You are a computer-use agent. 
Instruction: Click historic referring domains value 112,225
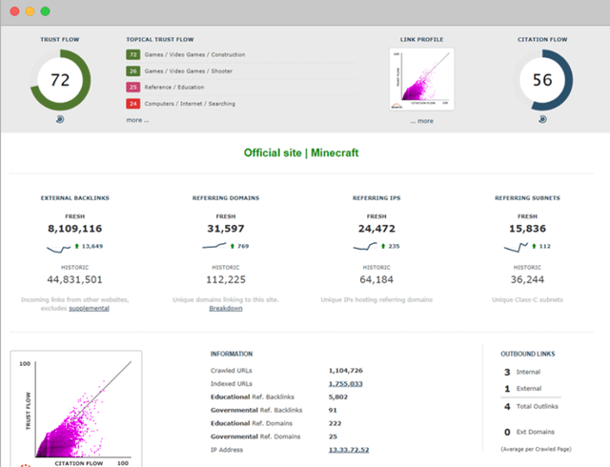[226, 280]
